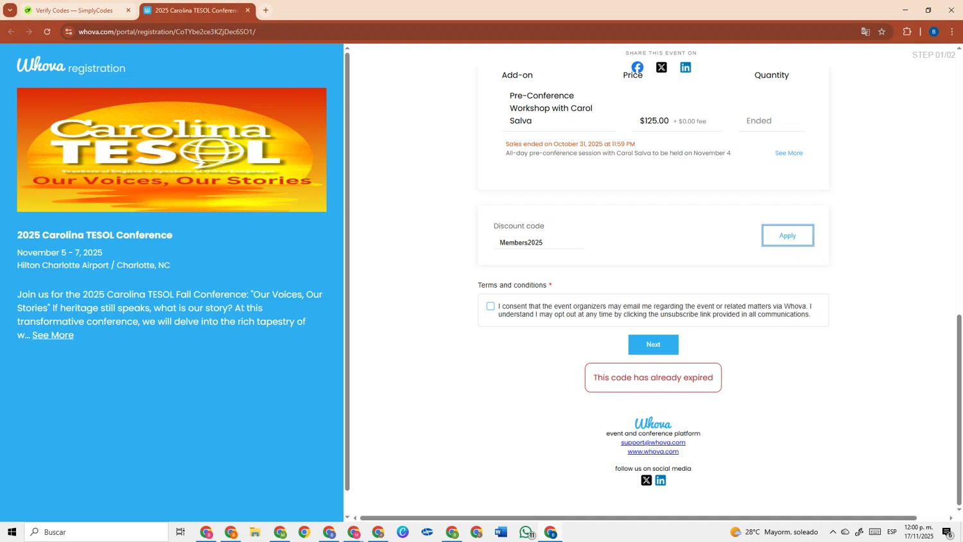963x542 pixels.
Task: Click 'Pre-Conference Workshop with Carol Salva' text
Action: coord(551,108)
